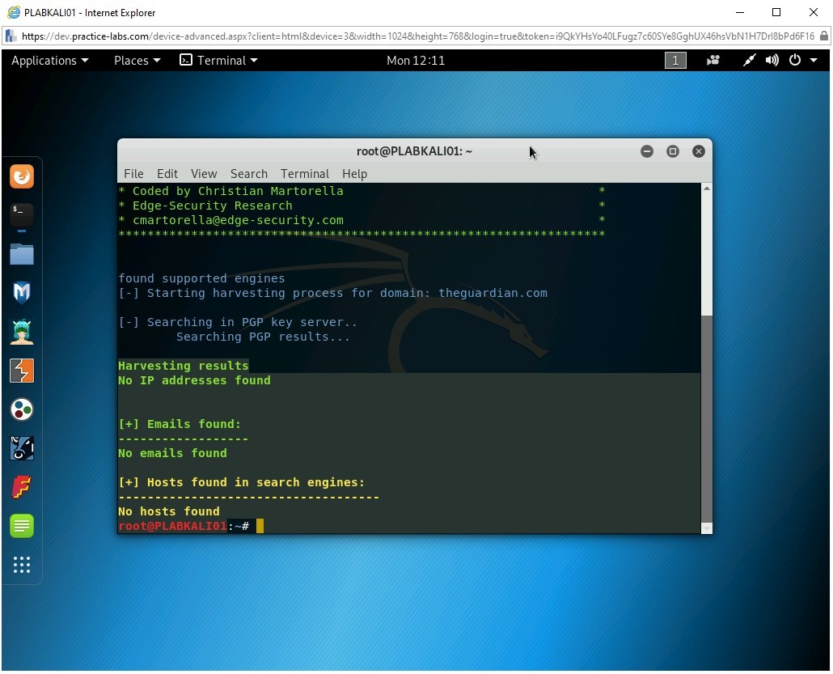The width and height of the screenshot is (833, 674).
Task: Open the Places menu dropdown
Action: point(136,60)
